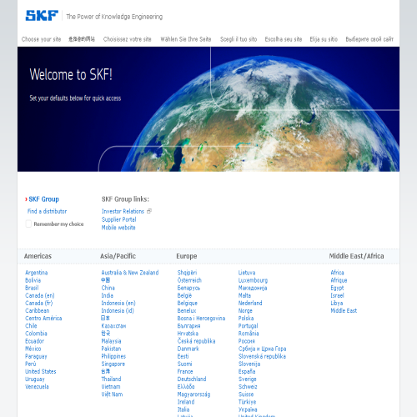417x417 pixels.
Task: Choose Shqipëri site
Action: click(187, 273)
